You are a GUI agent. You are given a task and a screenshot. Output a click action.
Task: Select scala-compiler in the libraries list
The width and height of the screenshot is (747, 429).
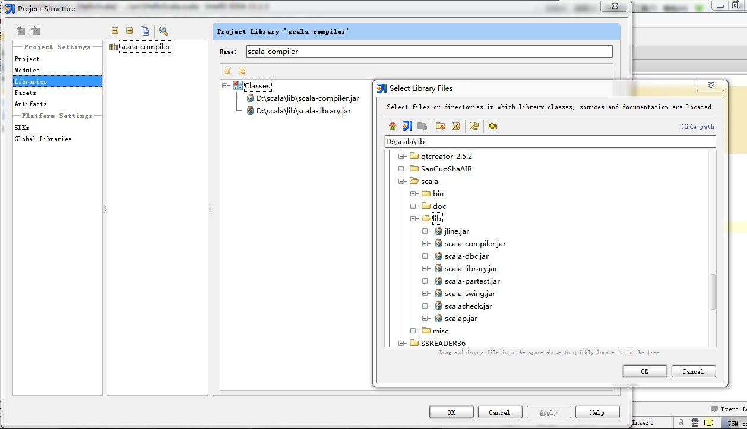point(145,47)
